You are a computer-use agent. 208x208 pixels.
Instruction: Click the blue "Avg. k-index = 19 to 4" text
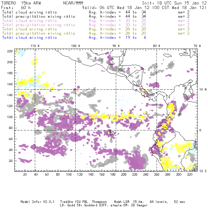(117, 38)
